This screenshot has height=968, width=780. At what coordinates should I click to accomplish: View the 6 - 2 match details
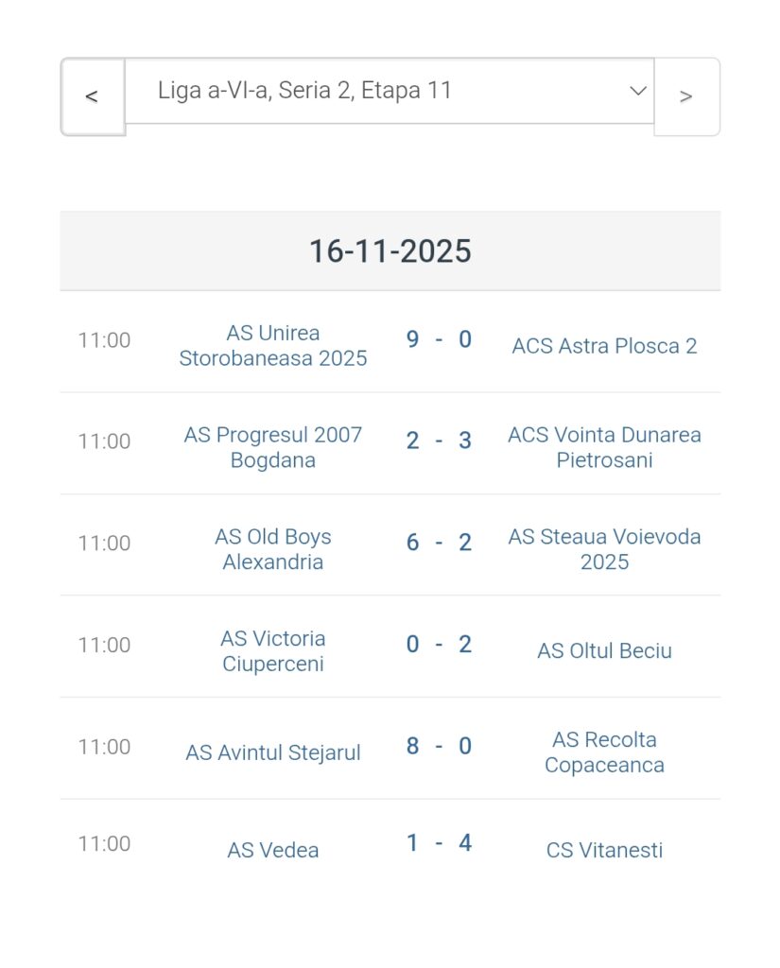[x=439, y=543]
